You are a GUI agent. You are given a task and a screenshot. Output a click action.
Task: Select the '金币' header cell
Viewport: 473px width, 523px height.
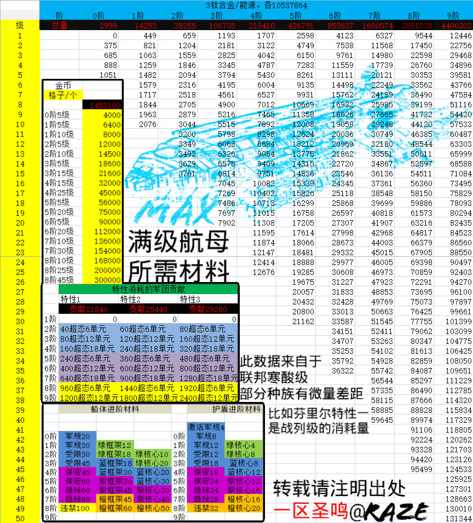click(63, 85)
